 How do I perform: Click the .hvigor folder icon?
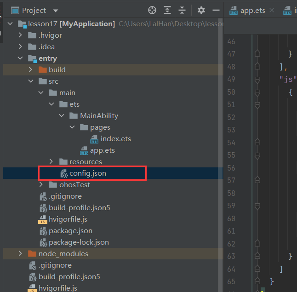[32, 35]
